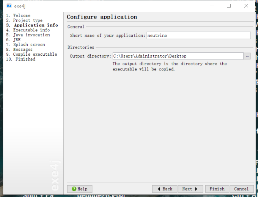The image size is (258, 197).
Task: Open the output directory browse button
Action: [x=247, y=56]
